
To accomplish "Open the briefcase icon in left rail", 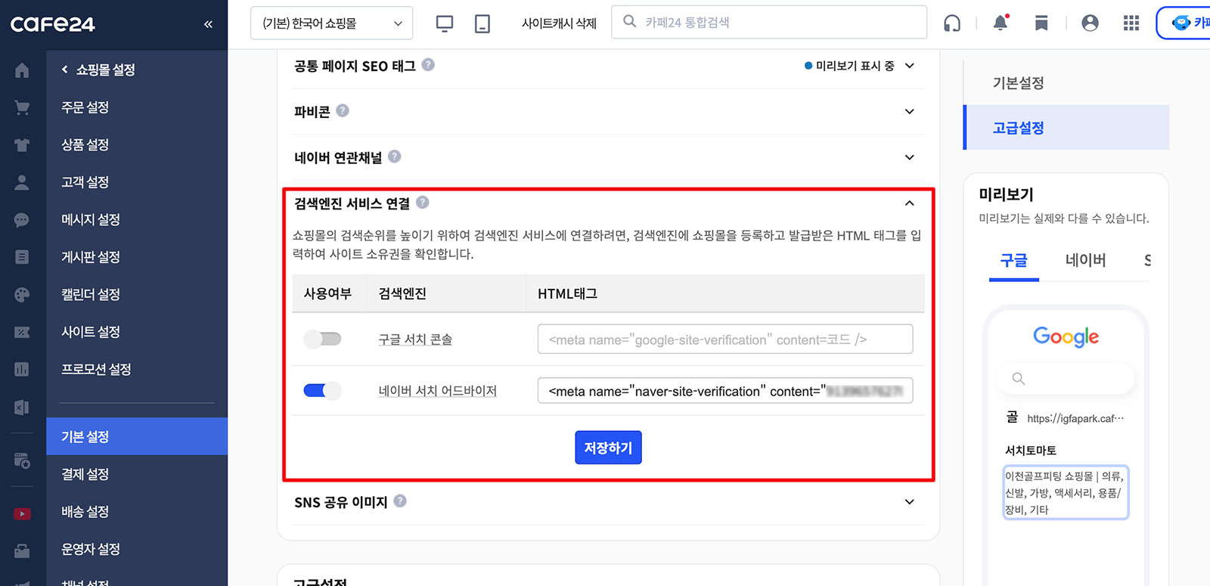I will [x=22, y=550].
